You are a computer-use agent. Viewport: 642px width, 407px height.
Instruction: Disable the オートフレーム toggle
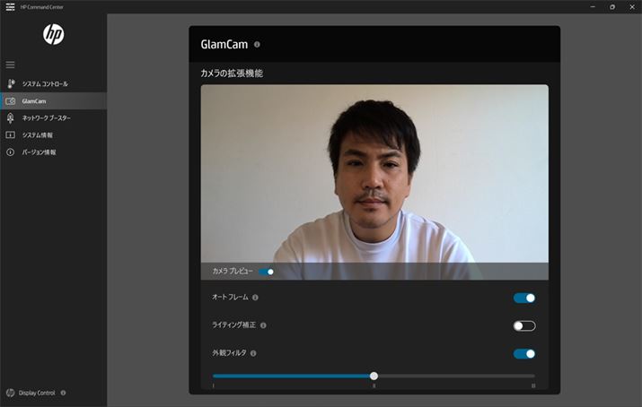click(524, 298)
